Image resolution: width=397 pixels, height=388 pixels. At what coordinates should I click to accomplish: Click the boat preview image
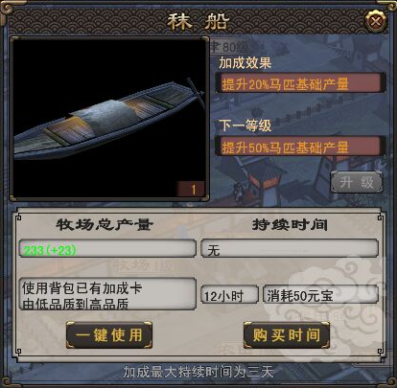(x=109, y=119)
